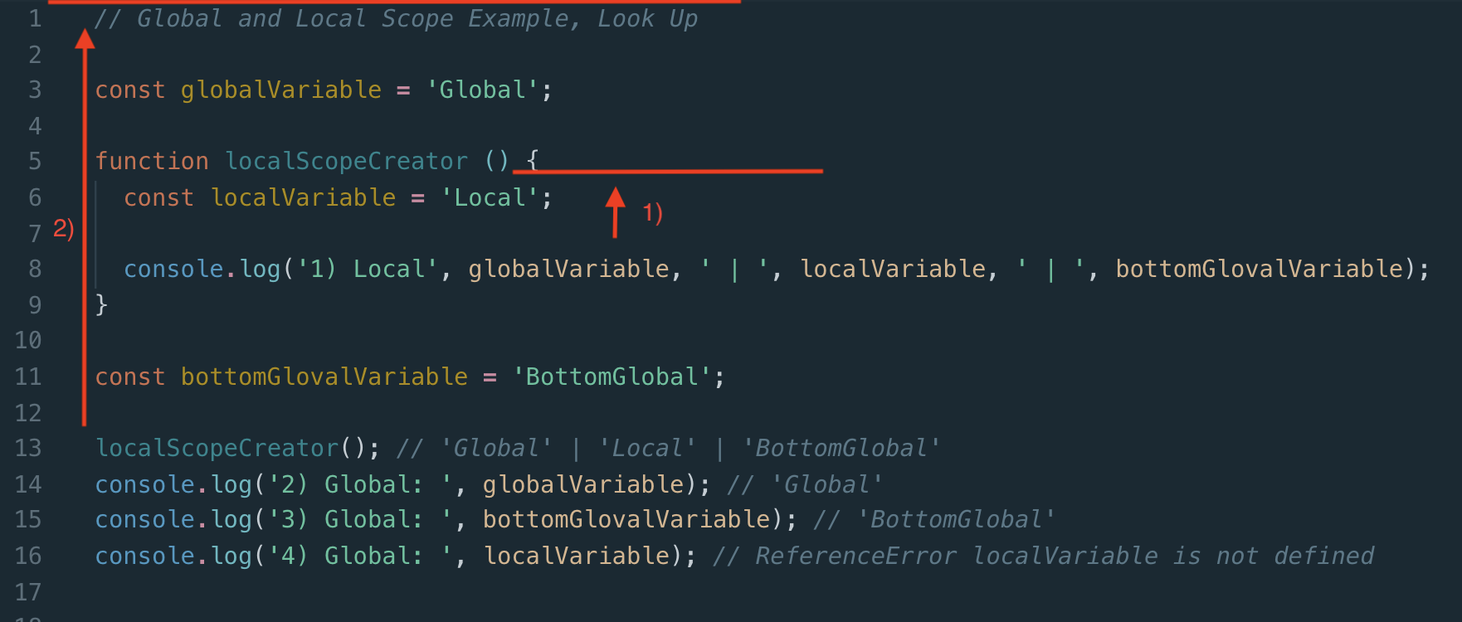The width and height of the screenshot is (1462, 622).
Task: Click the opening brace after localScopeCreator ()
Action: click(x=533, y=159)
